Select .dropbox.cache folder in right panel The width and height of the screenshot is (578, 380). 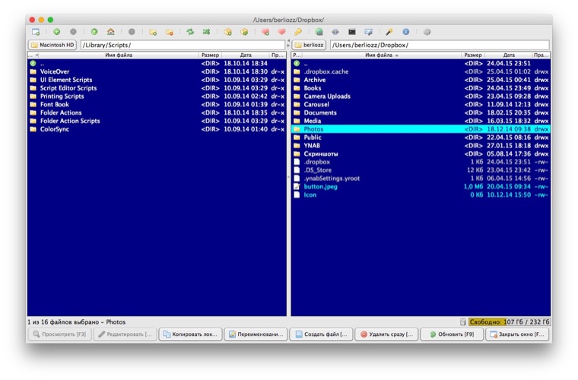421,71
